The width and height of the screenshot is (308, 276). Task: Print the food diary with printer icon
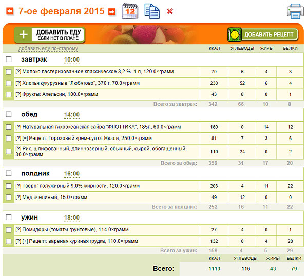click(296, 11)
